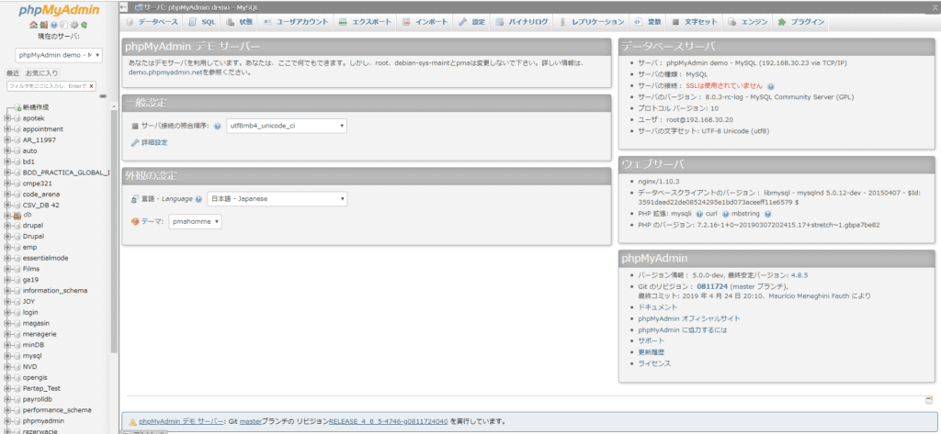Clear the navigation filter with X

coord(91,86)
